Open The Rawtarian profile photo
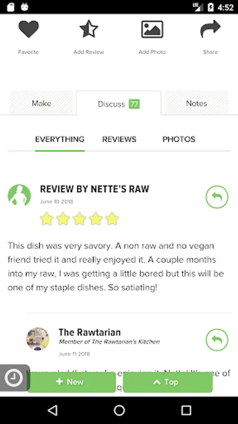 click(x=38, y=339)
